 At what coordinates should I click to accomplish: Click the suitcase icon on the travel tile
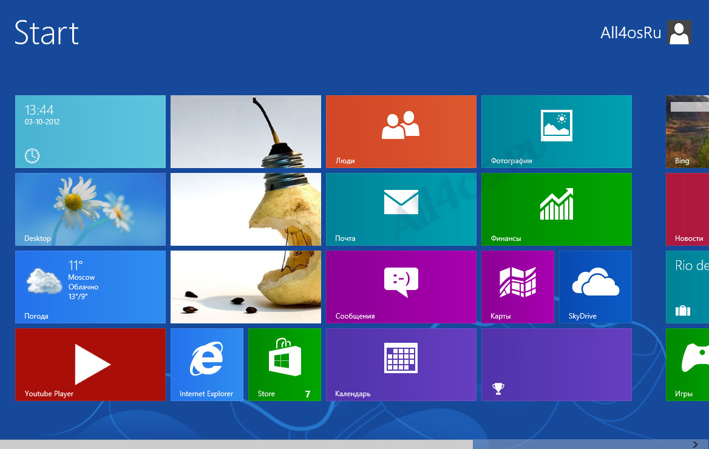pos(683,311)
